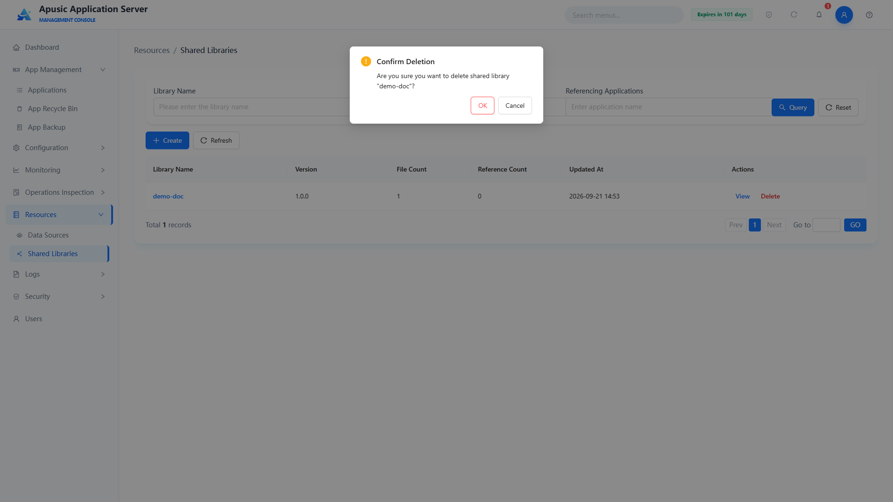Open the demo-doc library link
This screenshot has width=893, height=502.
point(168,196)
